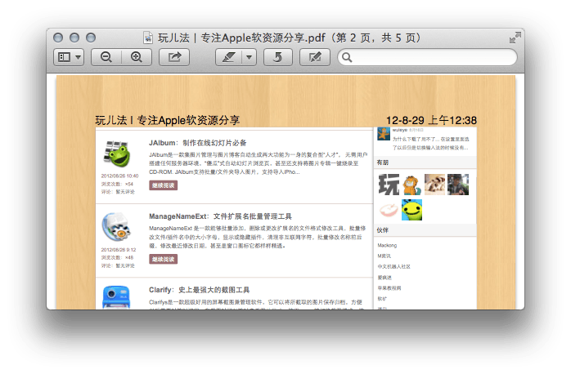Screen dimensions: 571x374
Task: Open the 中文机器人社区 partner link
Action: [394, 266]
